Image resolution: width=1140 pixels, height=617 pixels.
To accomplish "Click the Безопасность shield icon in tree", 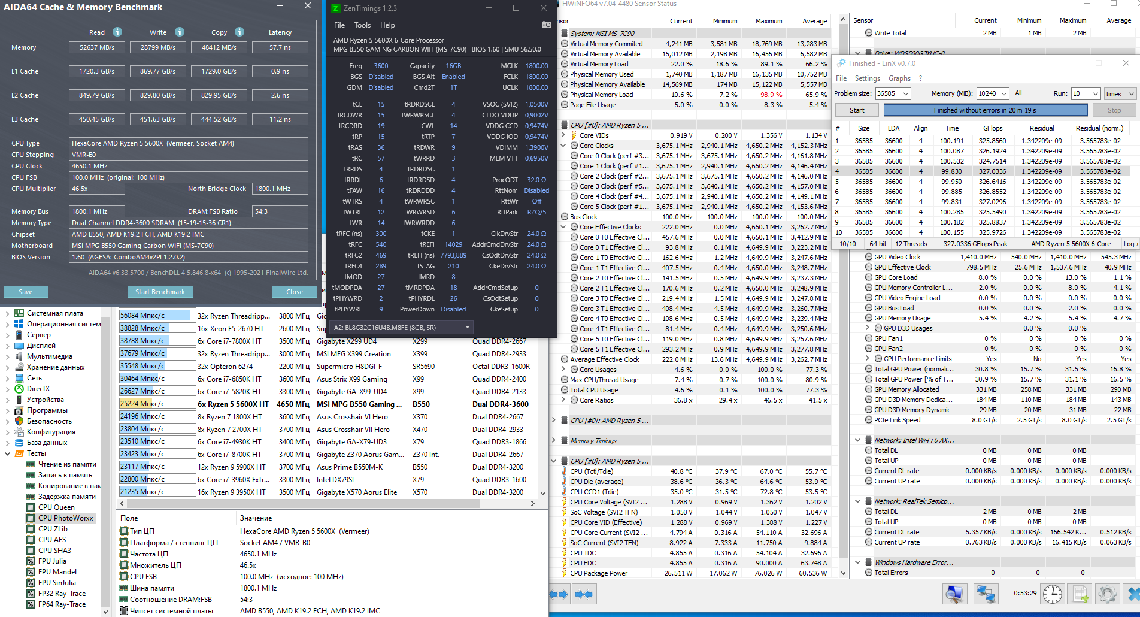I will (19, 421).
